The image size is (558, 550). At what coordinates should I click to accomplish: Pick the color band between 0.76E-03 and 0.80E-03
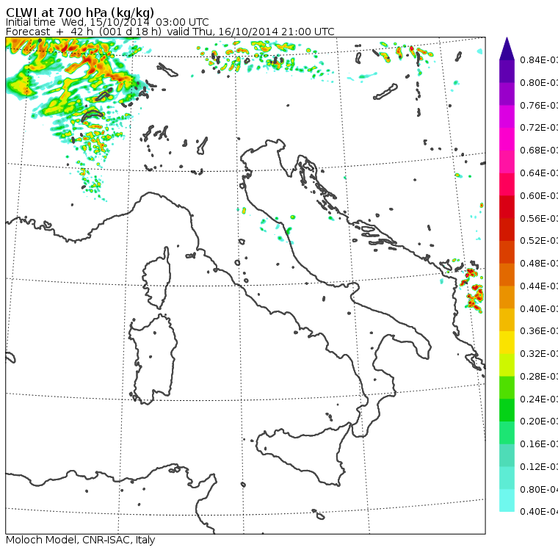click(507, 93)
